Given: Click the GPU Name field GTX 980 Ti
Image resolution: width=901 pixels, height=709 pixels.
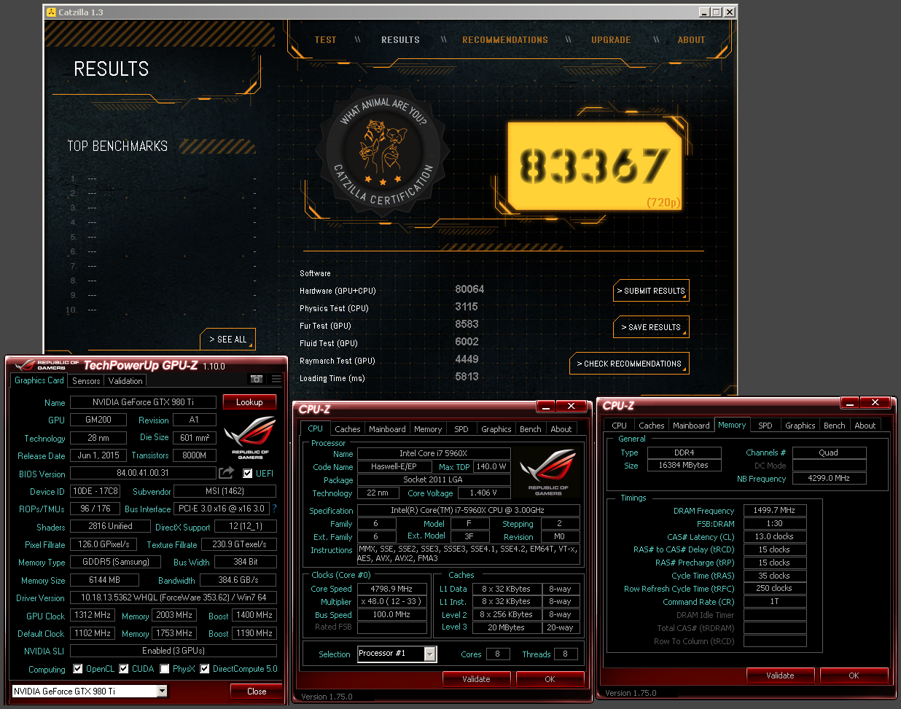Looking at the screenshot, I should (x=143, y=402).
